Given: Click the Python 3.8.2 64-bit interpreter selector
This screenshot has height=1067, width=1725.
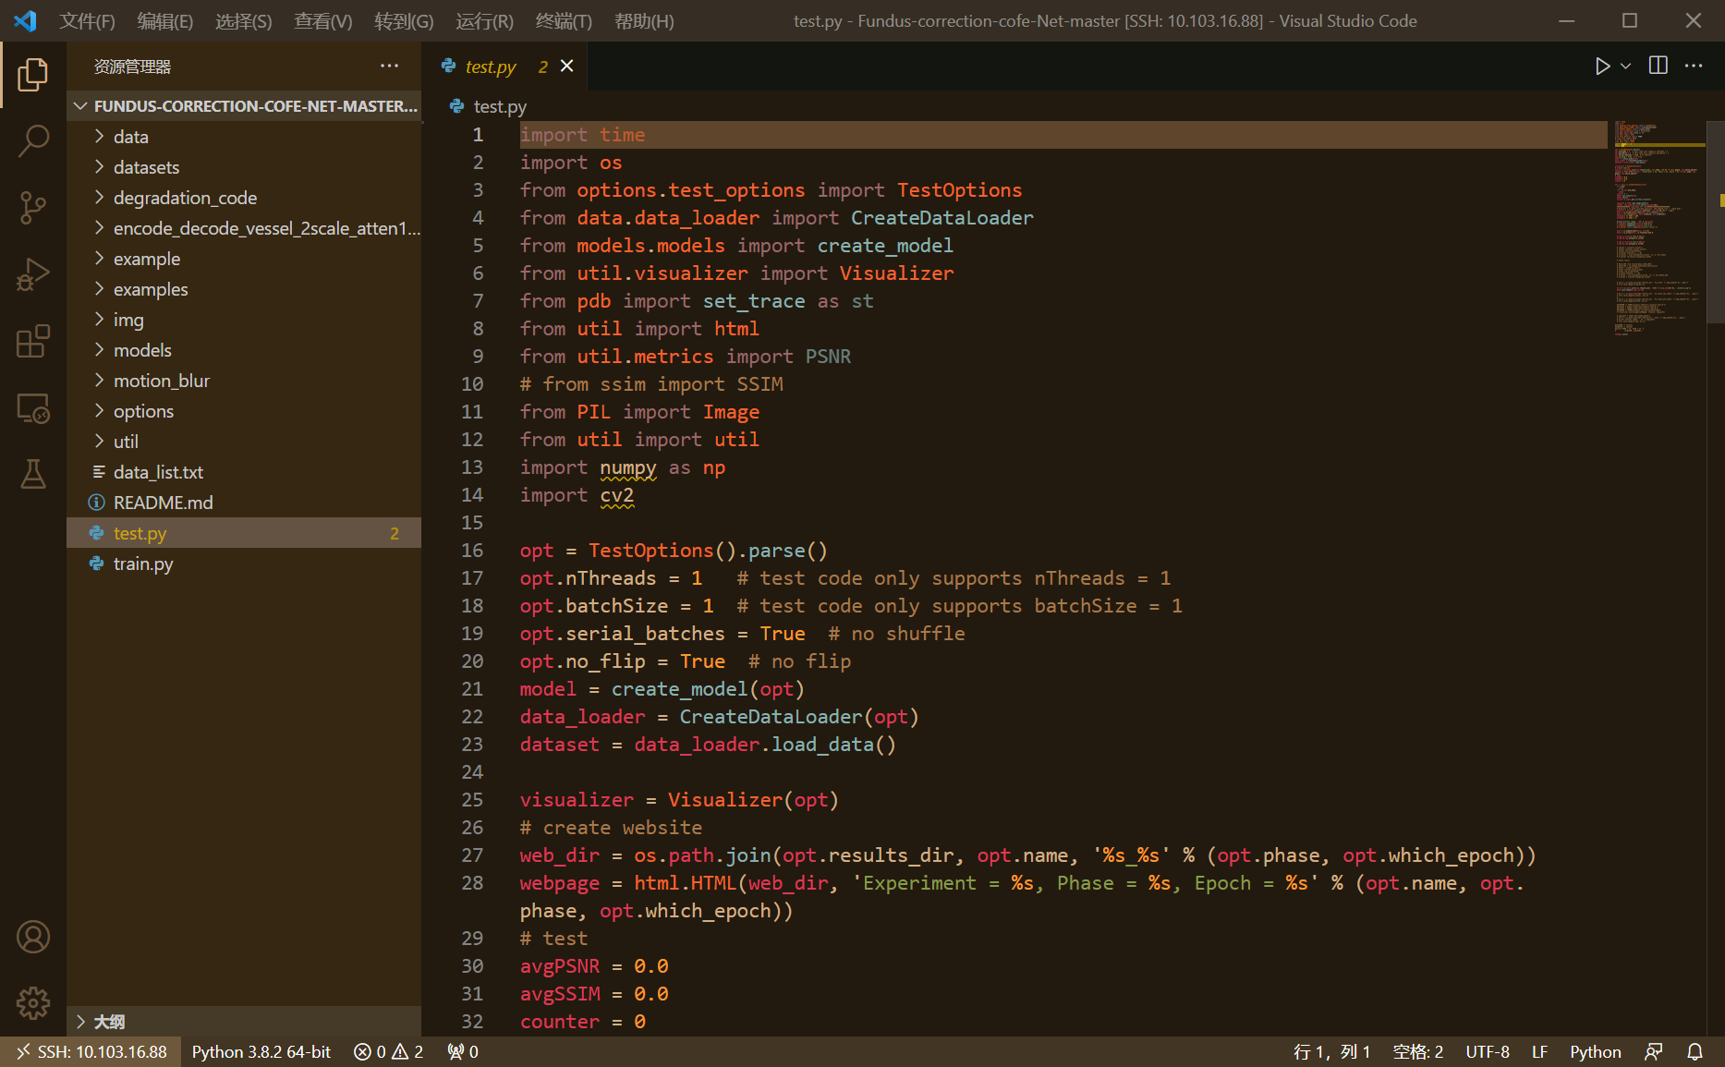Looking at the screenshot, I should [261, 1052].
